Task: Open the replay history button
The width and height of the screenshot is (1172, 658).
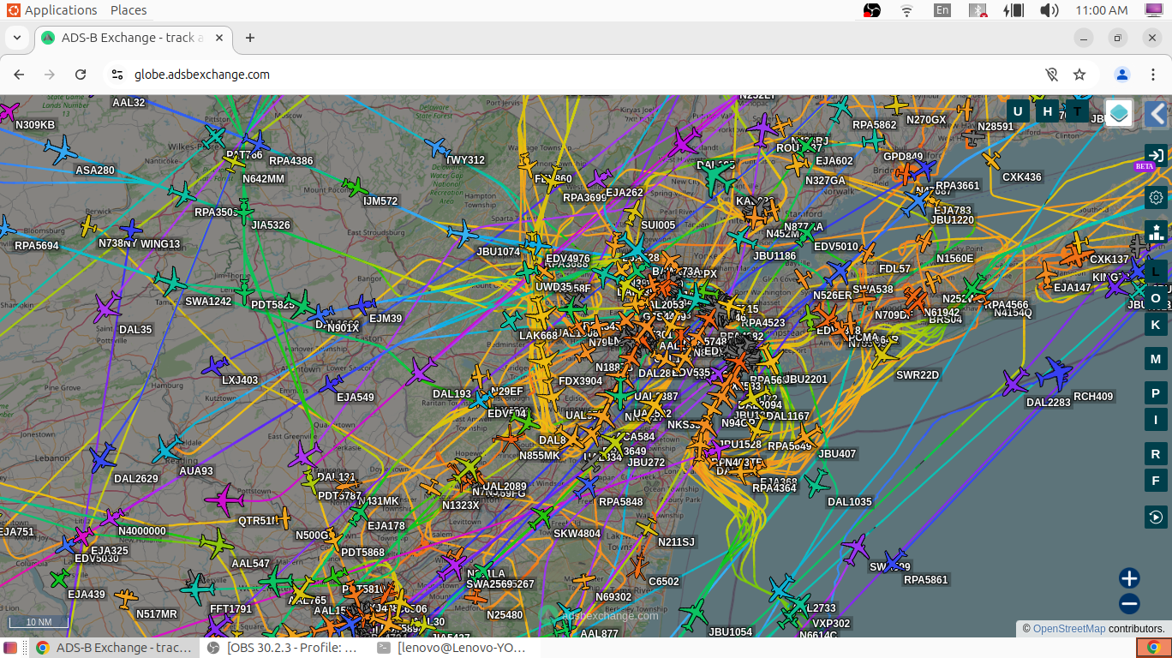Action: [x=1156, y=517]
